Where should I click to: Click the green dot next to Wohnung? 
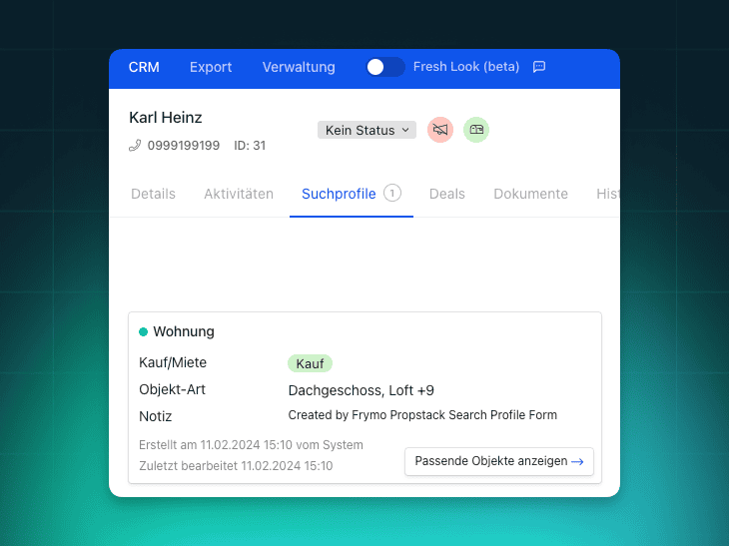click(x=144, y=331)
